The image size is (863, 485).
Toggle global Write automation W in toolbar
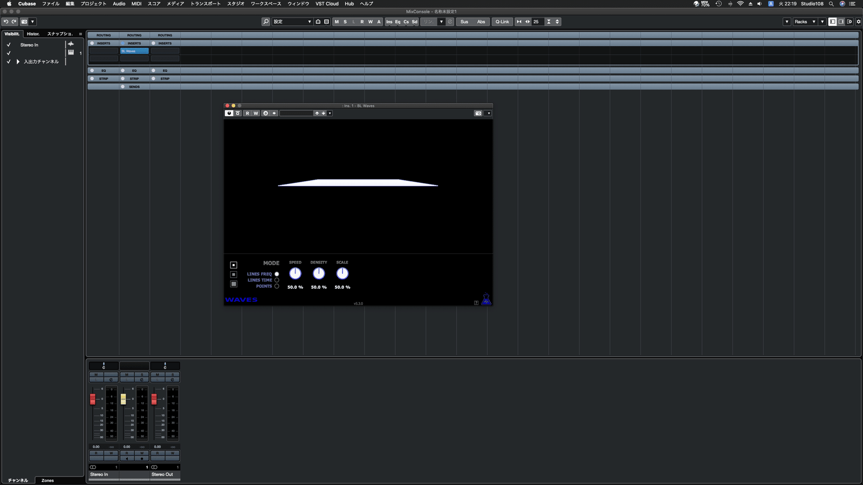click(371, 22)
